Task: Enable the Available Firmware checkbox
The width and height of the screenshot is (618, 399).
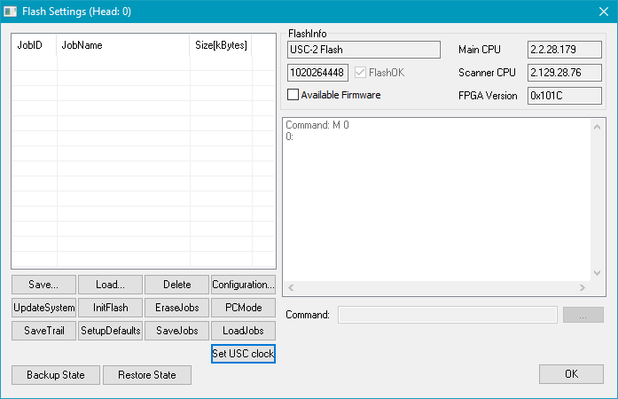Action: (293, 94)
